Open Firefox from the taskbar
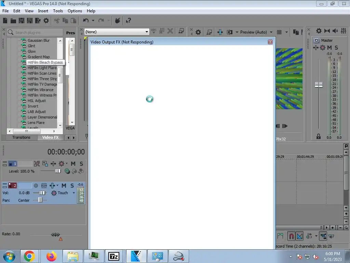This screenshot has width=350, height=263. click(52, 256)
